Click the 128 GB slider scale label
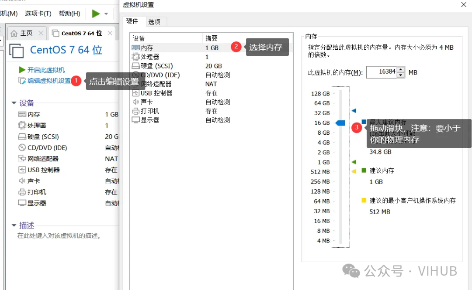Screen dimensions: 472x290 (x=320, y=94)
